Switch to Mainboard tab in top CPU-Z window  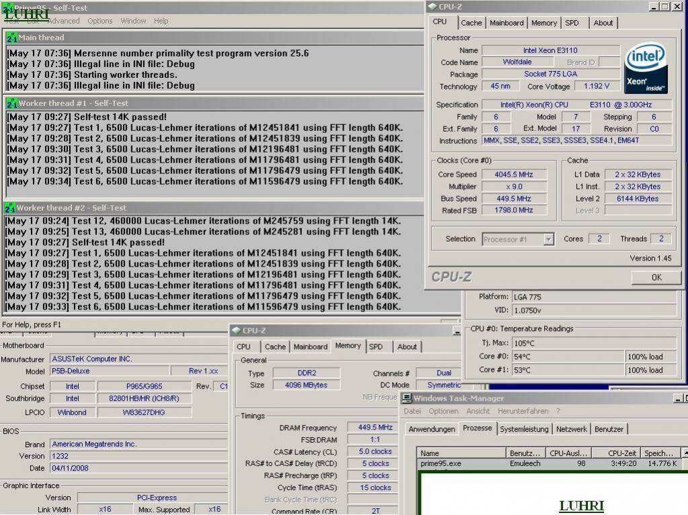coord(506,23)
